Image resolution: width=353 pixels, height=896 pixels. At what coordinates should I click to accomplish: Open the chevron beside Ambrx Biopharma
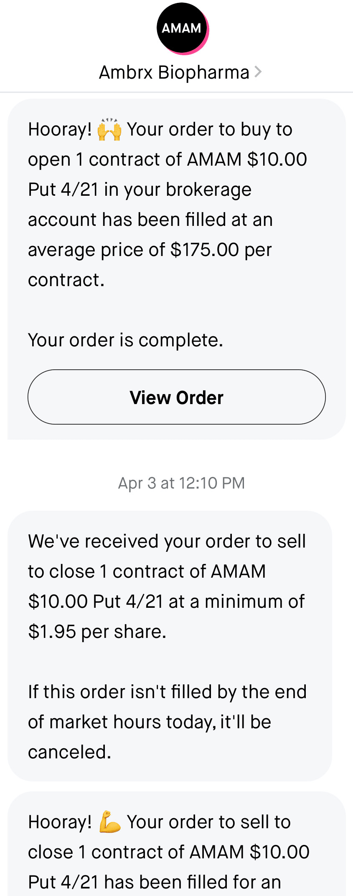point(258,72)
